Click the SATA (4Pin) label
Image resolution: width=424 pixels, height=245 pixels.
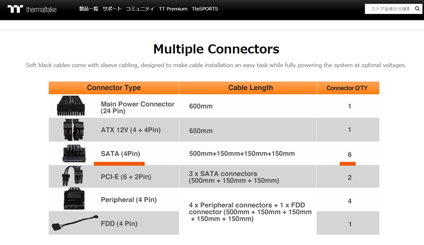120,154
